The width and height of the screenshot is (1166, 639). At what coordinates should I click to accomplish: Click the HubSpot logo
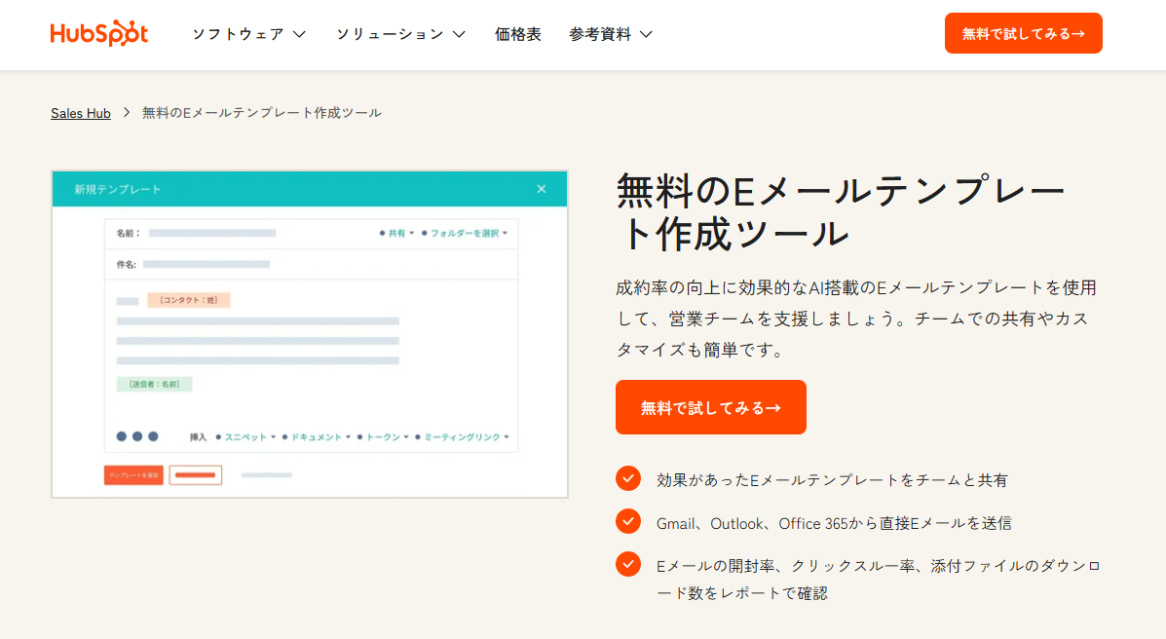pyautogui.click(x=98, y=32)
